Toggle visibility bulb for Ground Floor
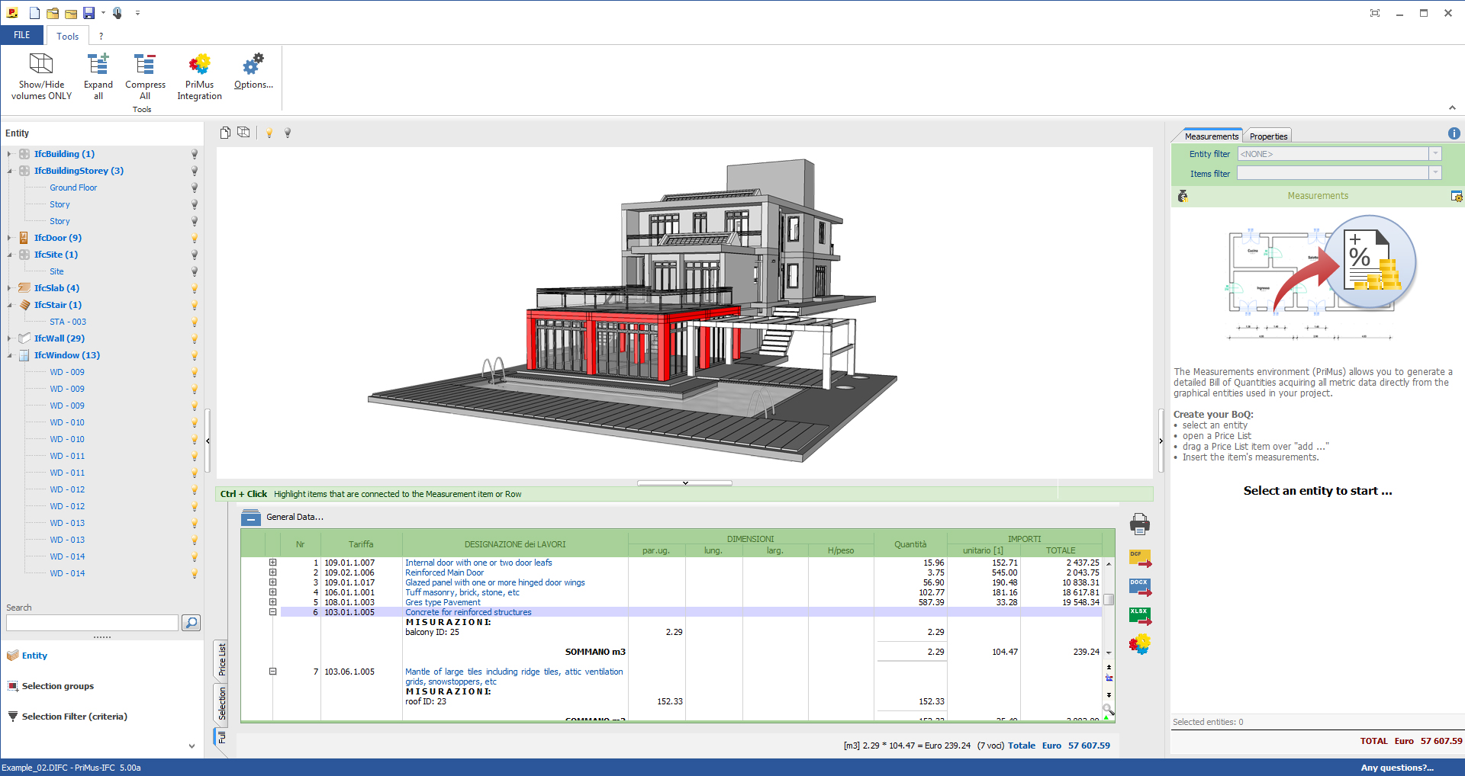Image resolution: width=1465 pixels, height=776 pixels. [x=195, y=188]
